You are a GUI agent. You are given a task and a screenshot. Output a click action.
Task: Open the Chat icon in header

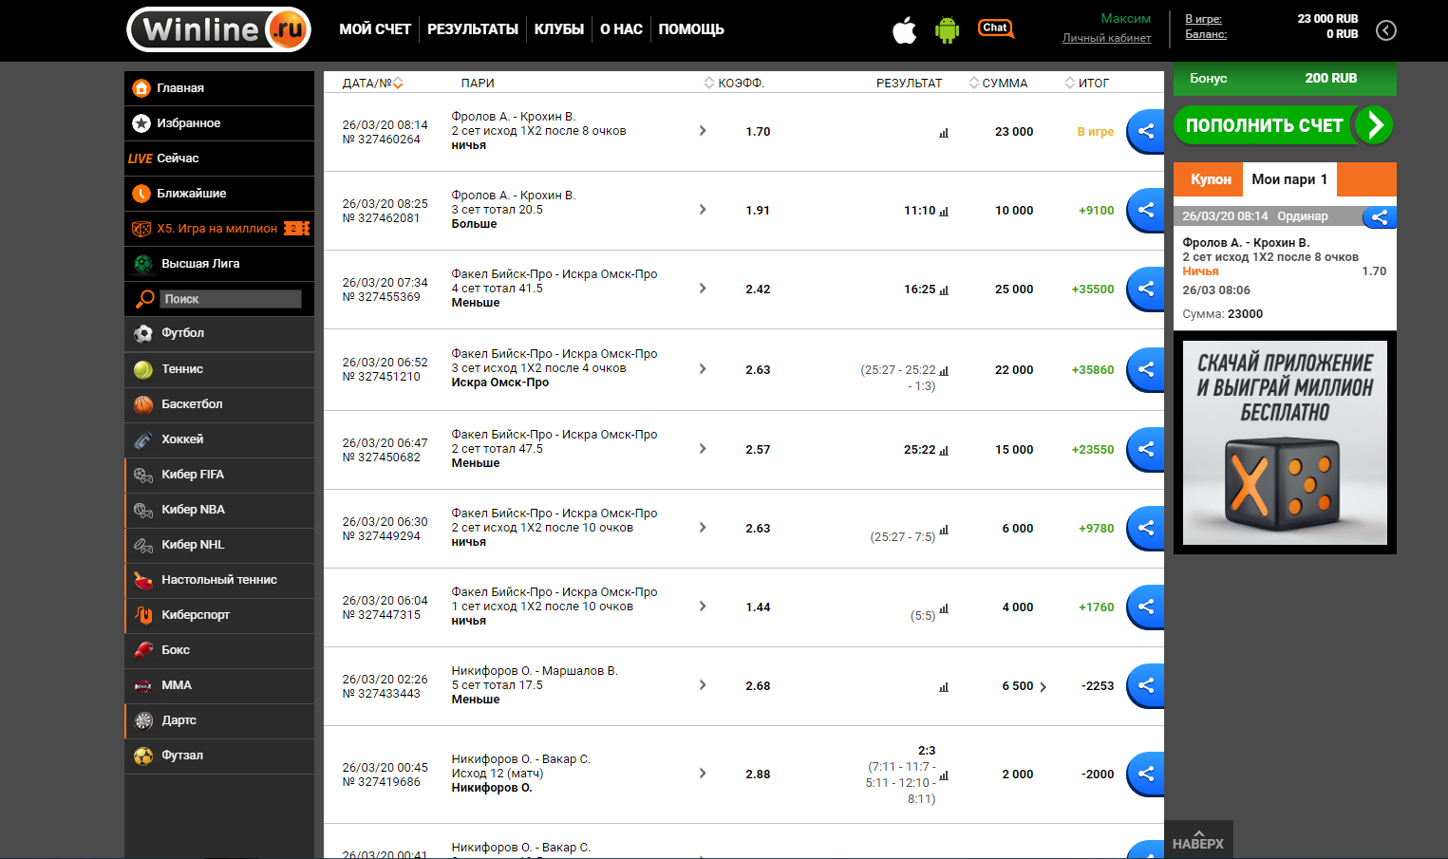click(995, 28)
